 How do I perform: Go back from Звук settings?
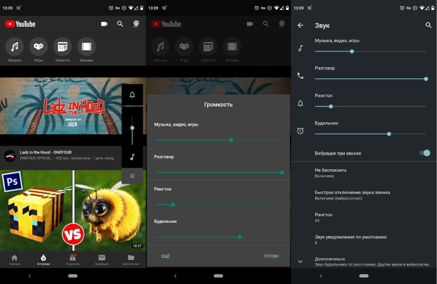[300, 25]
